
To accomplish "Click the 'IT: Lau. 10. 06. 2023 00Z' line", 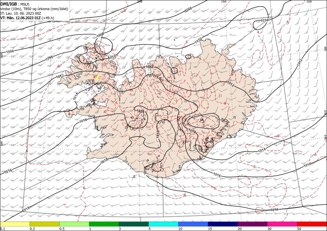I will pyautogui.click(x=21, y=13).
